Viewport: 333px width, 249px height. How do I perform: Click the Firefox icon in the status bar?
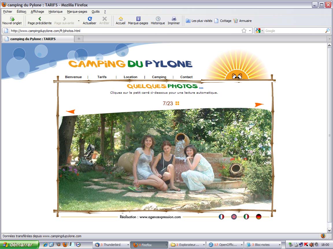click(323, 236)
